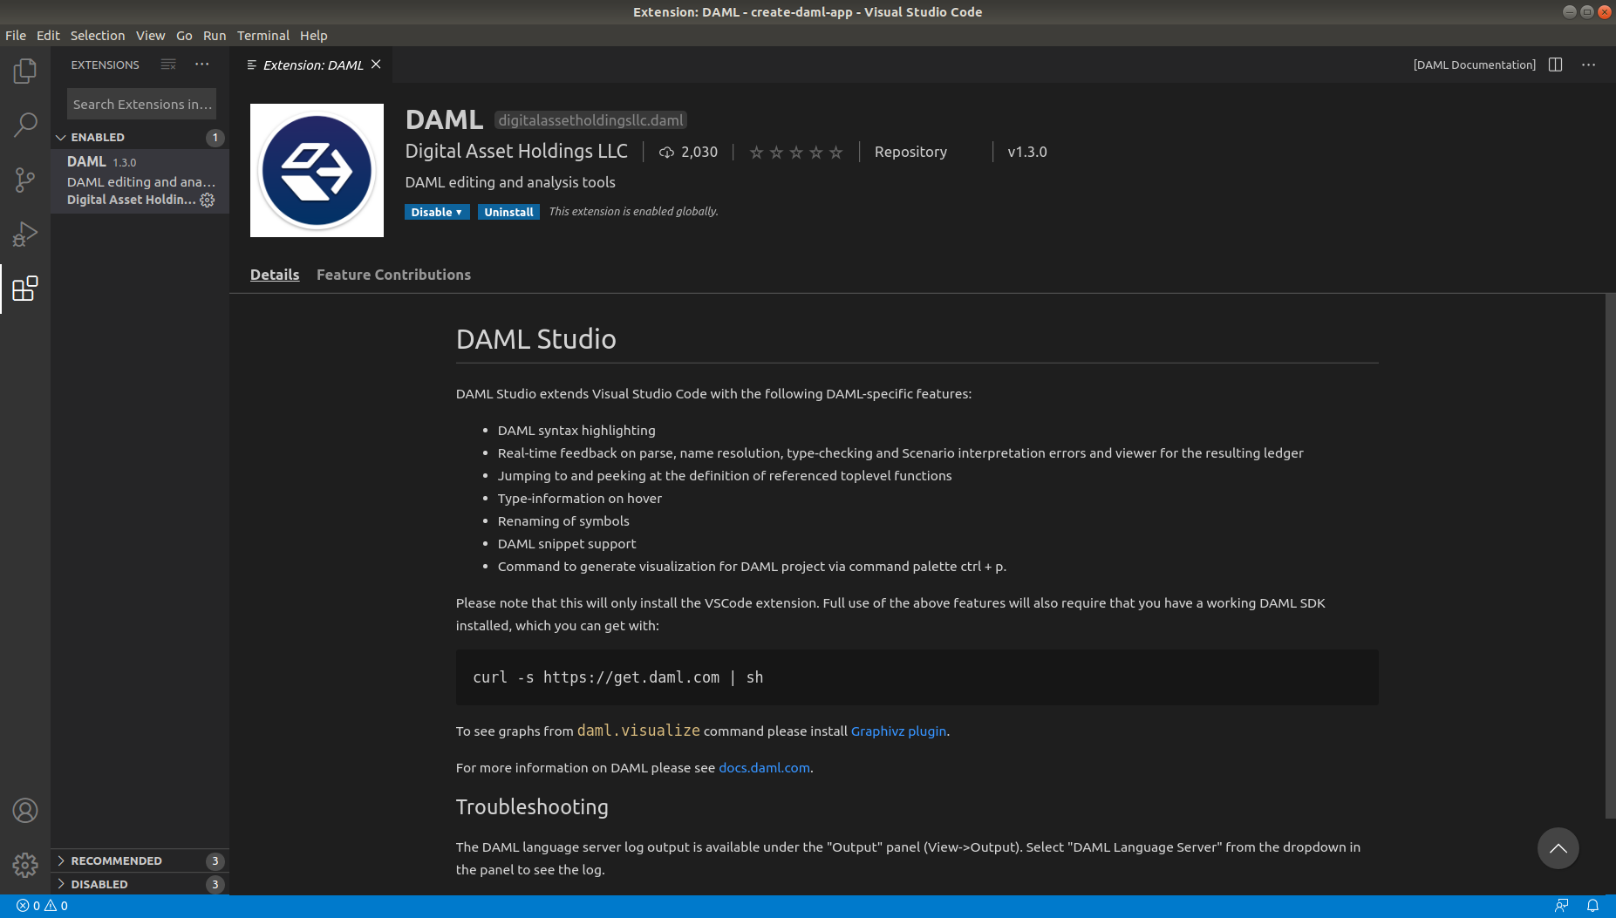
Task: Open the Manage gear icon in activity bar
Action: pos(25,864)
